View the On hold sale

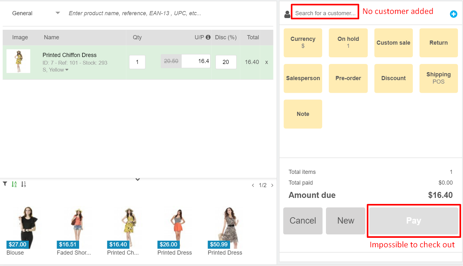[x=348, y=42]
